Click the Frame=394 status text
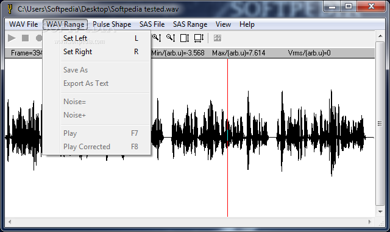Screen dimensions: 390x232 (27, 53)
